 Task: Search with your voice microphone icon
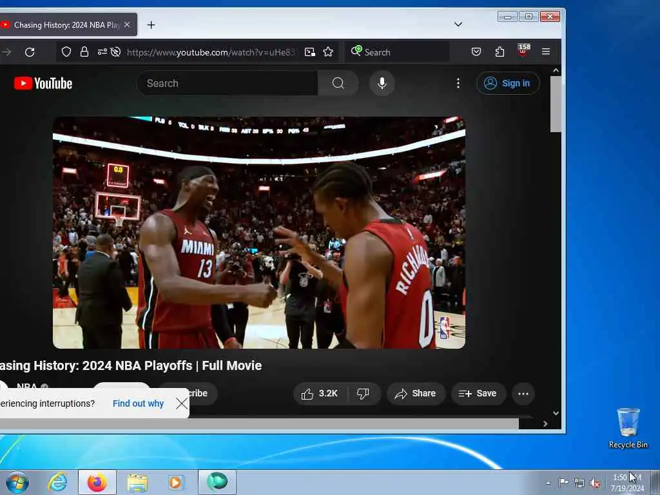(382, 83)
